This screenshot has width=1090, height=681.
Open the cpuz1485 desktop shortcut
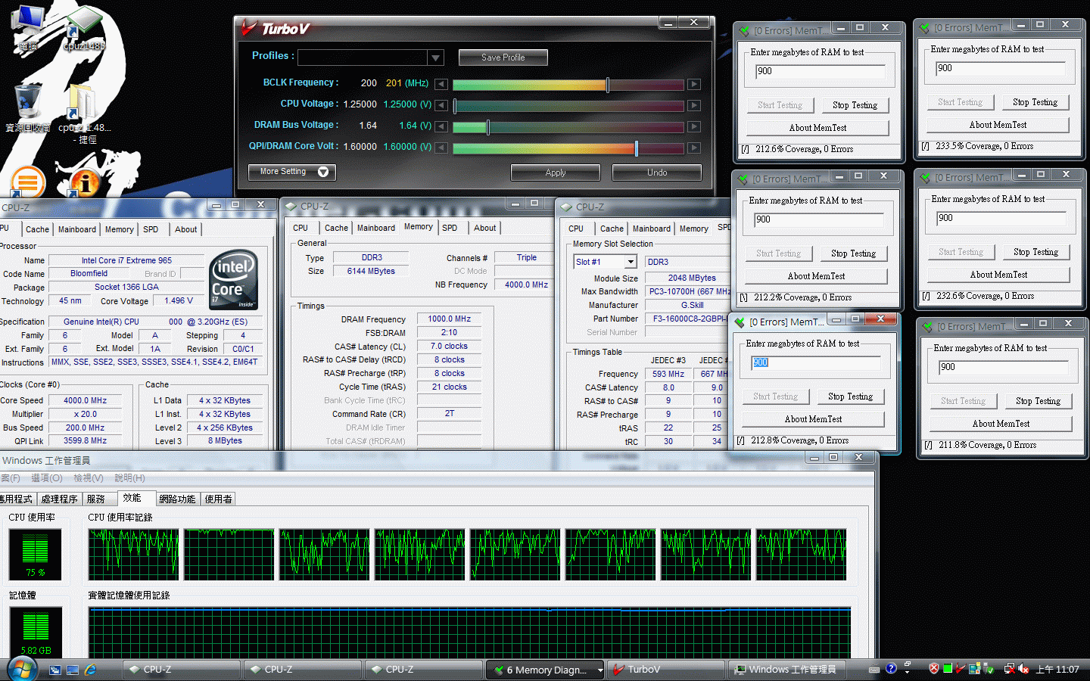[84, 27]
